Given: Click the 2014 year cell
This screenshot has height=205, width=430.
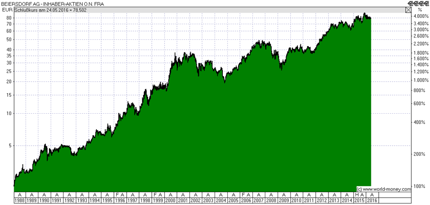Looking at the screenshot, I should [347, 200].
